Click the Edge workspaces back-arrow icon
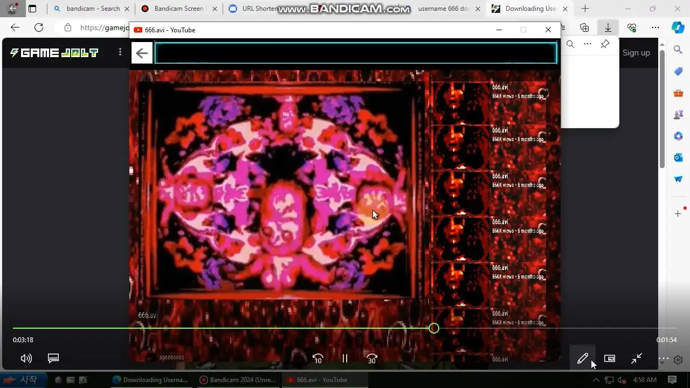690x388 pixels. pos(13,9)
